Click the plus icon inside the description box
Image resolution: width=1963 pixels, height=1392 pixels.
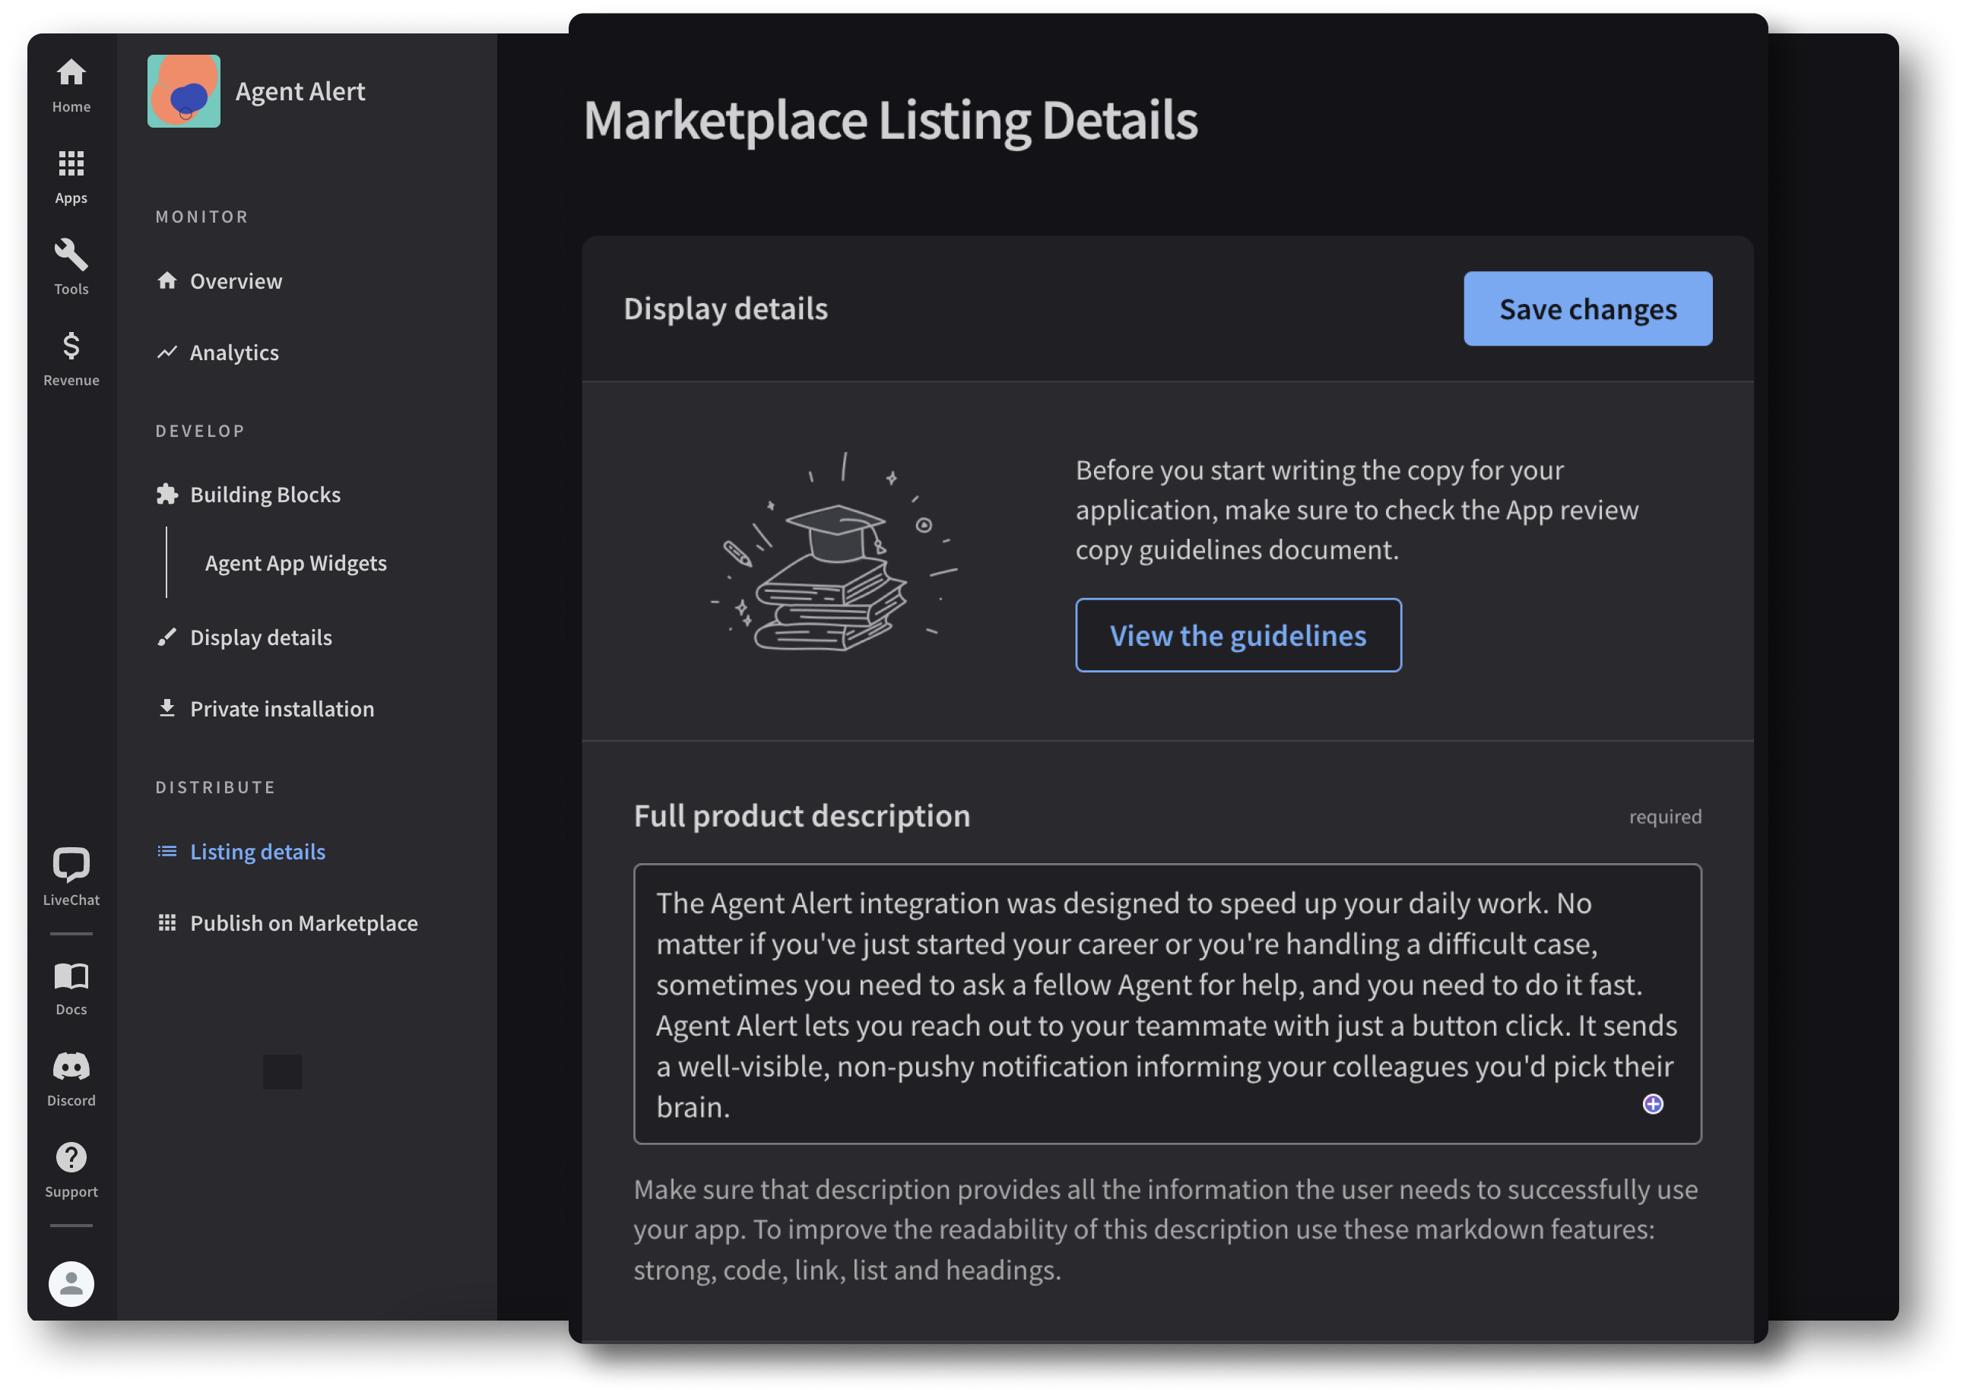[1652, 1106]
